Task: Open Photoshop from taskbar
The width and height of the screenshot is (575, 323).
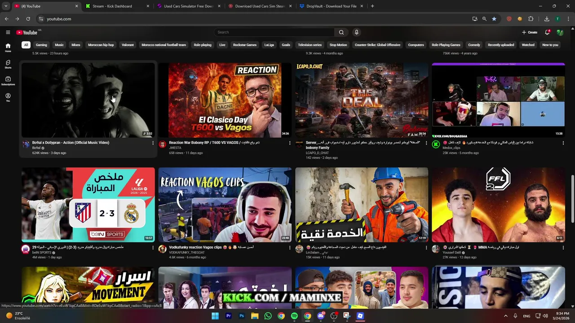Action: click(x=242, y=316)
